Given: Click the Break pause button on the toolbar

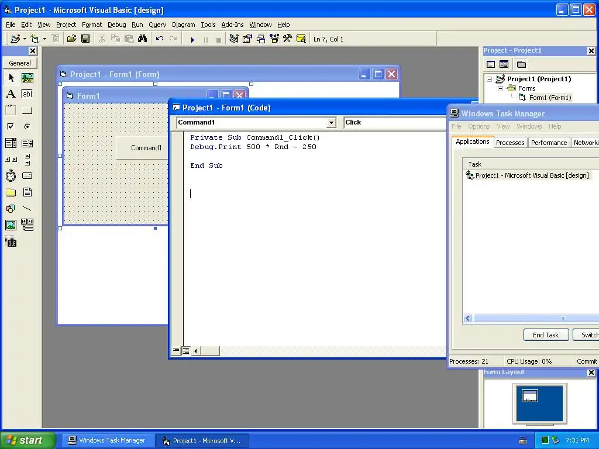Looking at the screenshot, I should [206, 40].
